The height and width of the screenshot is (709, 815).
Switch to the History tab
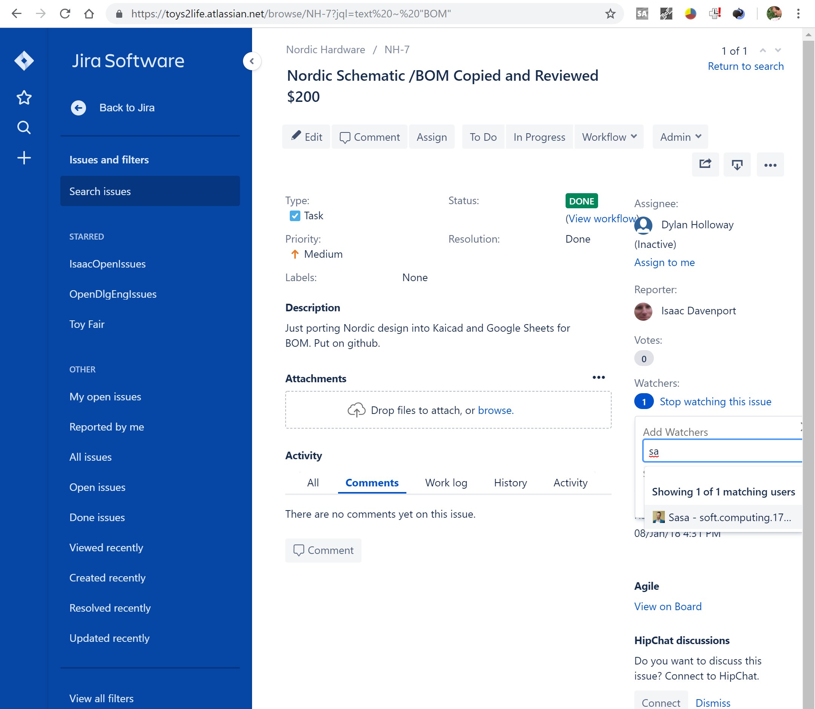[510, 483]
